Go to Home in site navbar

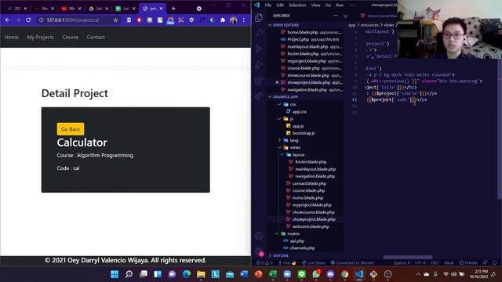tap(12, 37)
